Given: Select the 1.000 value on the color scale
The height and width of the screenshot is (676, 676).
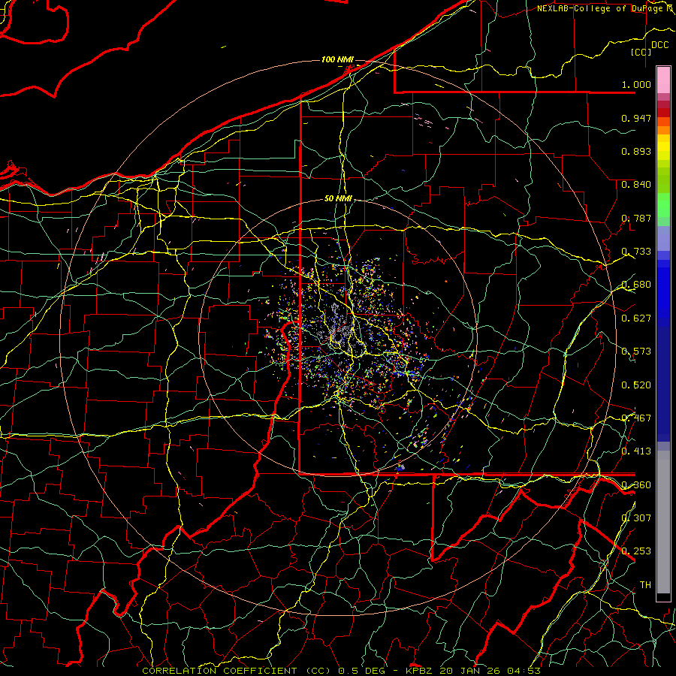Looking at the screenshot, I should [x=636, y=85].
